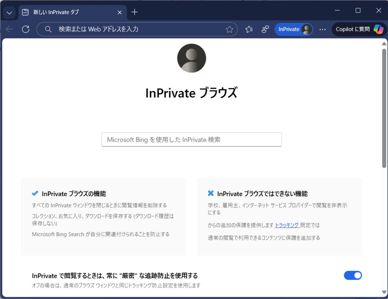The image size is (388, 299).
Task: Click the InPrivate ブラウズではできない機能 heading
Action: click(x=262, y=194)
